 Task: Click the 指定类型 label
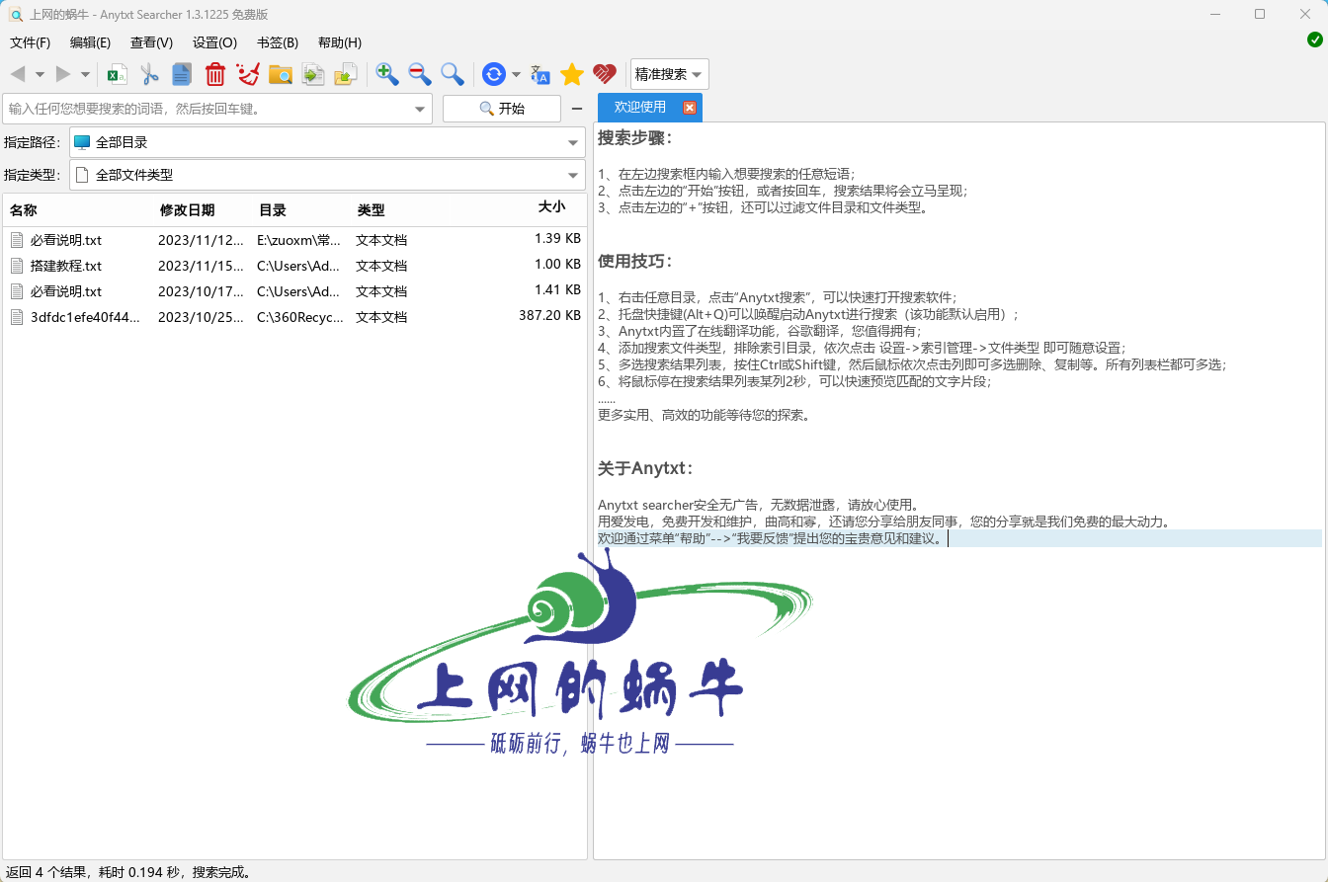(33, 175)
